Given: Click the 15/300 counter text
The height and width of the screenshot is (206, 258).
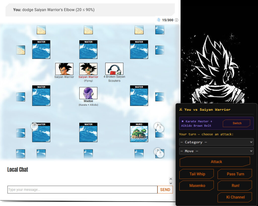Looking at the screenshot, I should point(168,20).
